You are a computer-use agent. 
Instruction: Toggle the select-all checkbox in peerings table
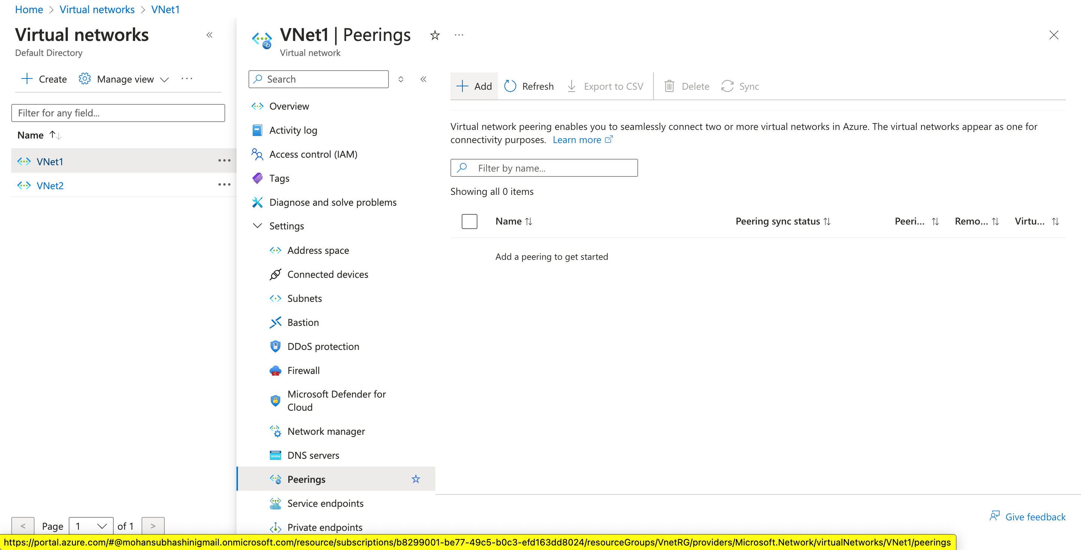pos(469,221)
